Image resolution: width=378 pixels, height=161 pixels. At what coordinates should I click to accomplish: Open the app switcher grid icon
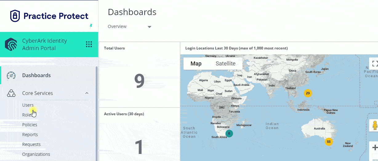pos(89,44)
